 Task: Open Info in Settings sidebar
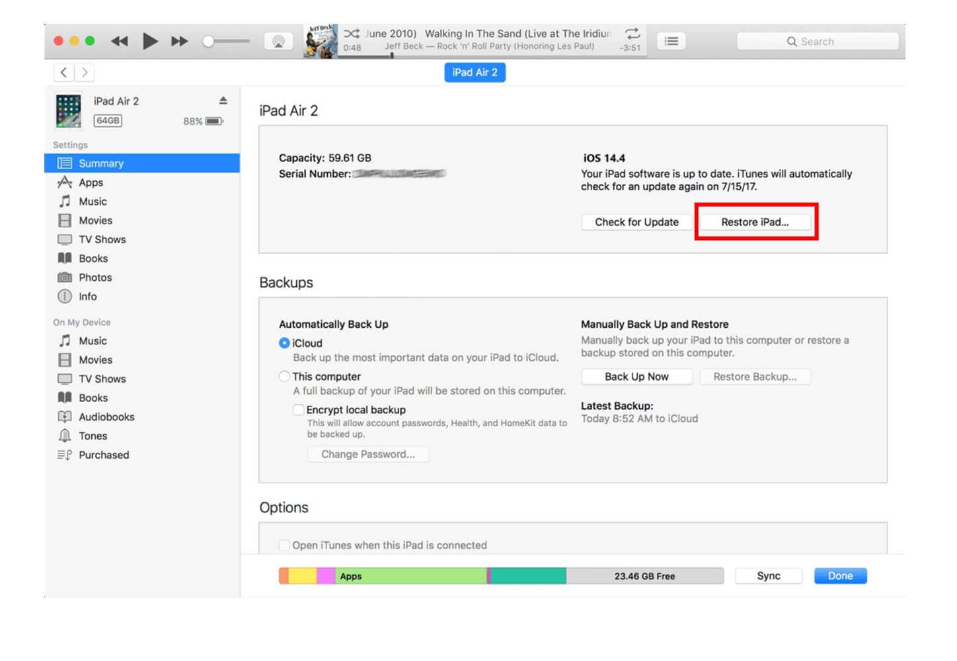[142, 297]
